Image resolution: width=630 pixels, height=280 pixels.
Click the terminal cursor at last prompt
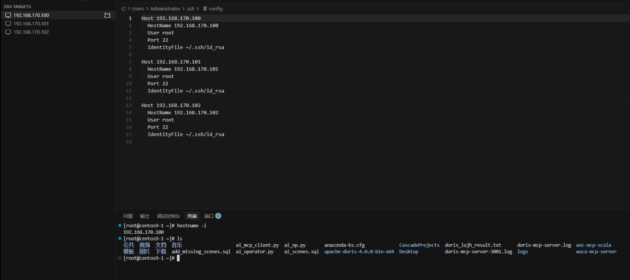tap(178, 258)
